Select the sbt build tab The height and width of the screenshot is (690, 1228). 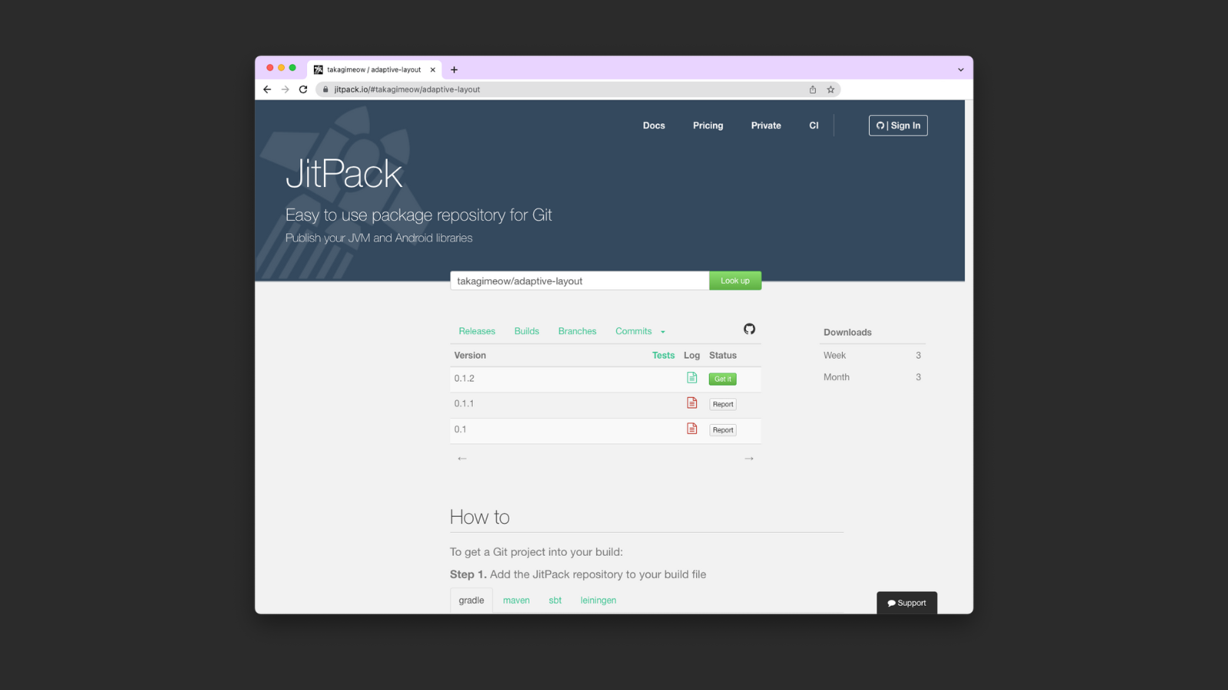coord(555,600)
